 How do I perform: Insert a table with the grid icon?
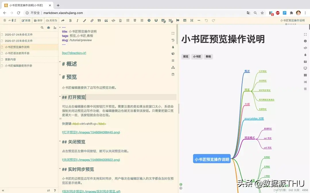point(185,20)
